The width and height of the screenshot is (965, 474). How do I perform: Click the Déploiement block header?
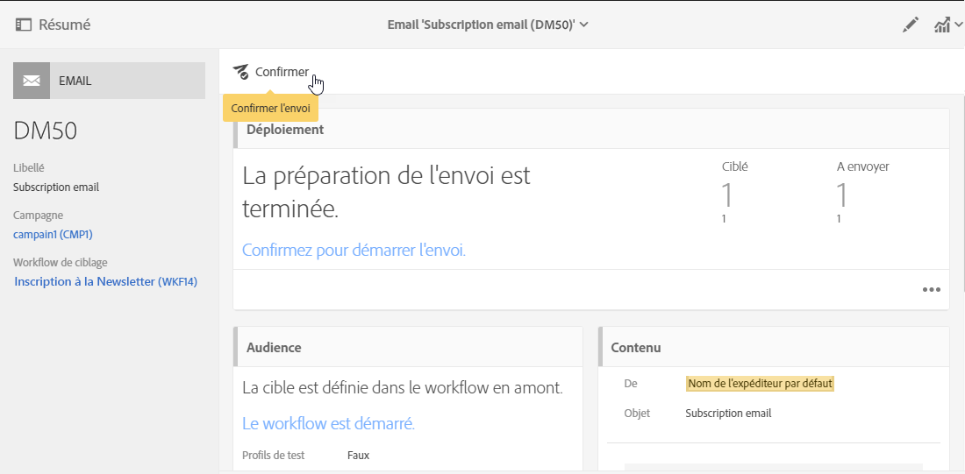pos(285,130)
